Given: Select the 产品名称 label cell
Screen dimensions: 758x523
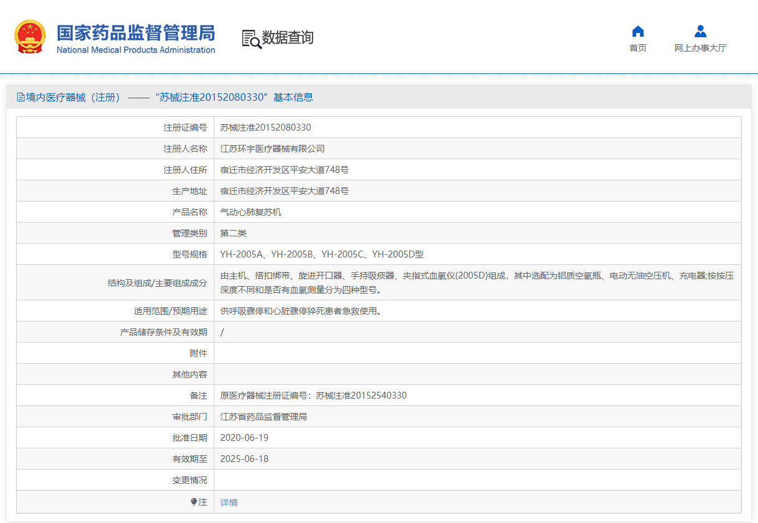Looking at the screenshot, I should (115, 212).
